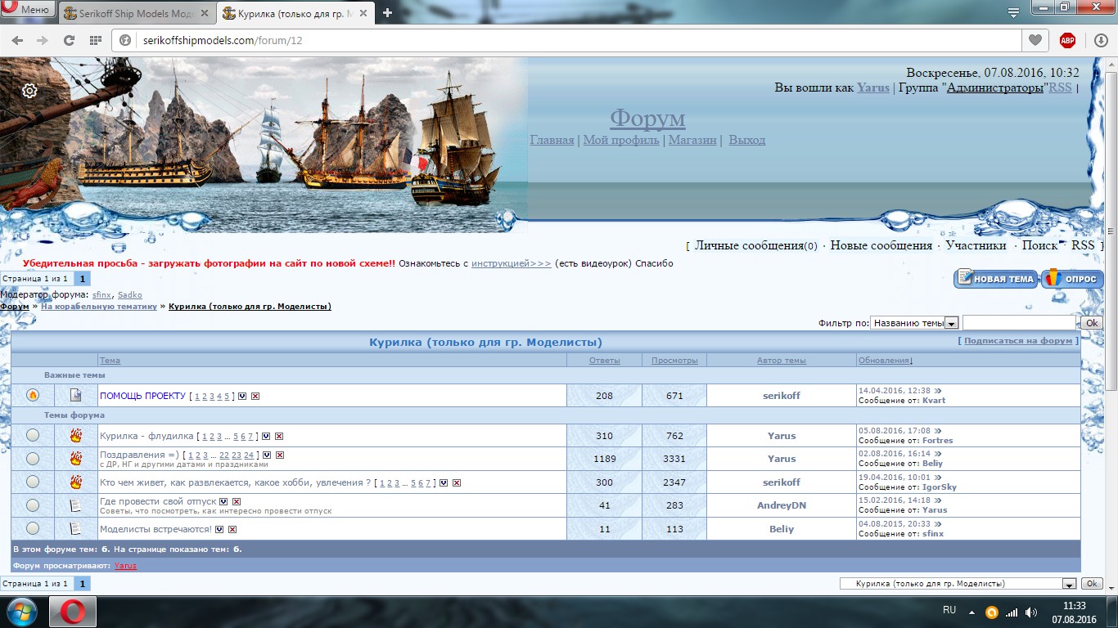Click red X beside Где провести свой отпуск
This screenshot has width=1118, height=628.
coord(237,501)
